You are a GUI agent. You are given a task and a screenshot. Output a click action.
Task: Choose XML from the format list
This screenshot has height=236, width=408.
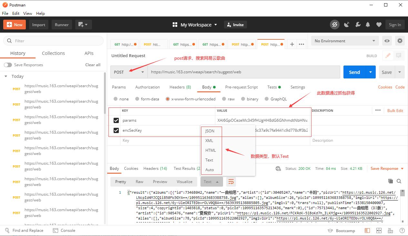click(209, 140)
